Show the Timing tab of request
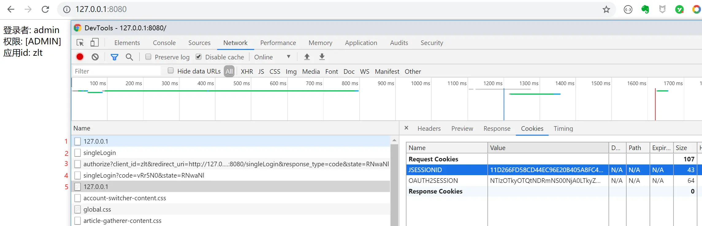This screenshot has height=226, width=702. pyautogui.click(x=563, y=128)
